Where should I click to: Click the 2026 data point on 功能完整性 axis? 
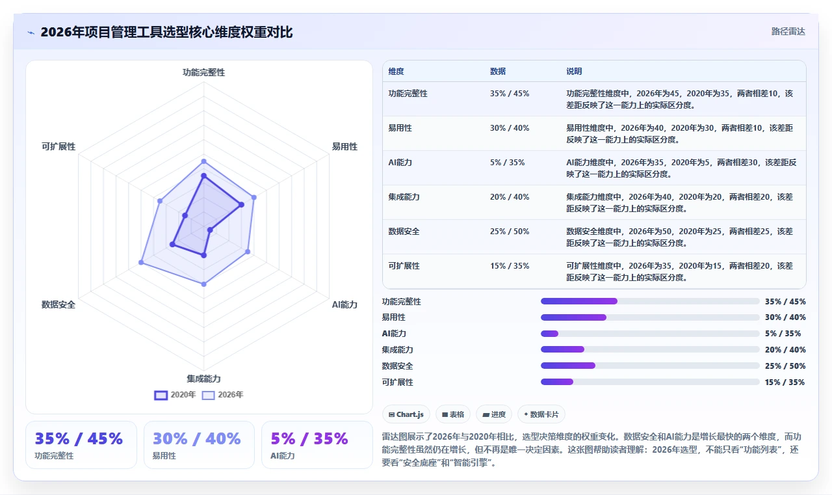coord(203,161)
